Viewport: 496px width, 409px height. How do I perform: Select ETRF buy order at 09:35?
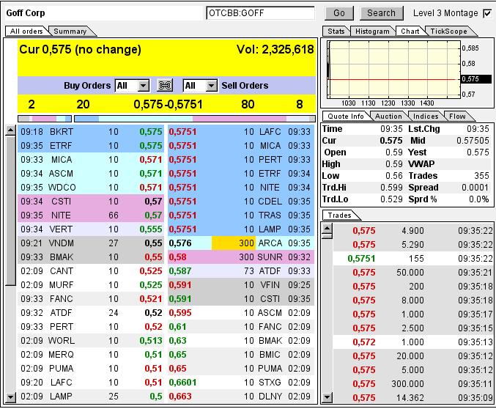tap(91, 146)
